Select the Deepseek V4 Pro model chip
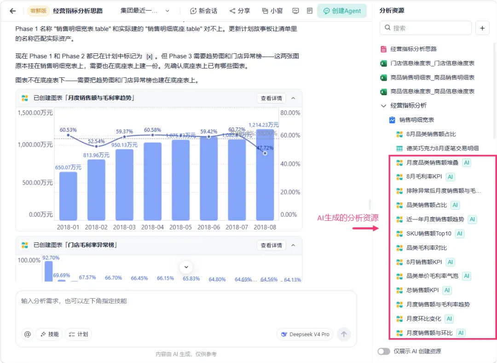Viewport: 497px width, 363px height. pyautogui.click(x=305, y=334)
